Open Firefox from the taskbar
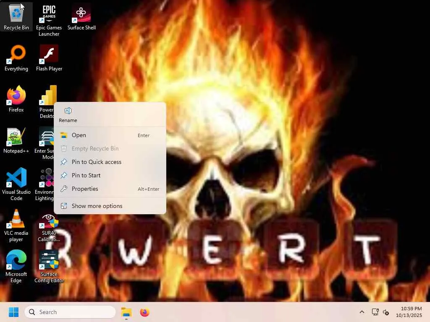Screen dimensions: 430x322 (x=144, y=312)
